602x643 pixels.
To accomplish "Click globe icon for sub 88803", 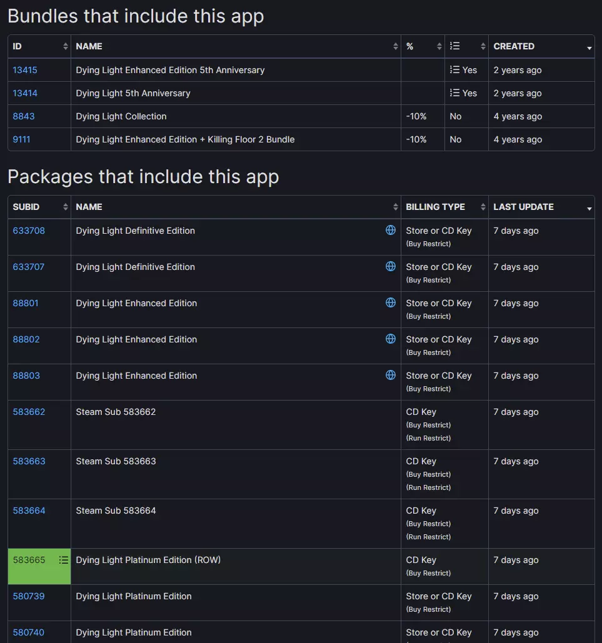I will click(x=391, y=375).
